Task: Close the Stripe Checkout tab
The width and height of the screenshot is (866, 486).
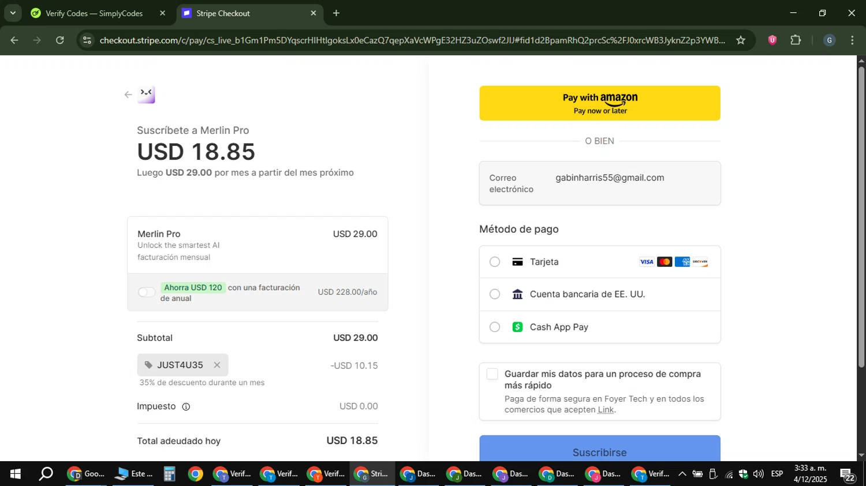Action: 313,13
